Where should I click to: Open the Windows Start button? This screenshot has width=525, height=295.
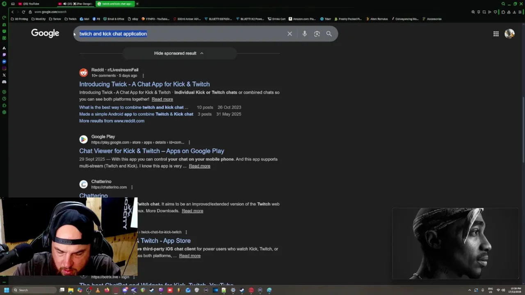pos(6,290)
